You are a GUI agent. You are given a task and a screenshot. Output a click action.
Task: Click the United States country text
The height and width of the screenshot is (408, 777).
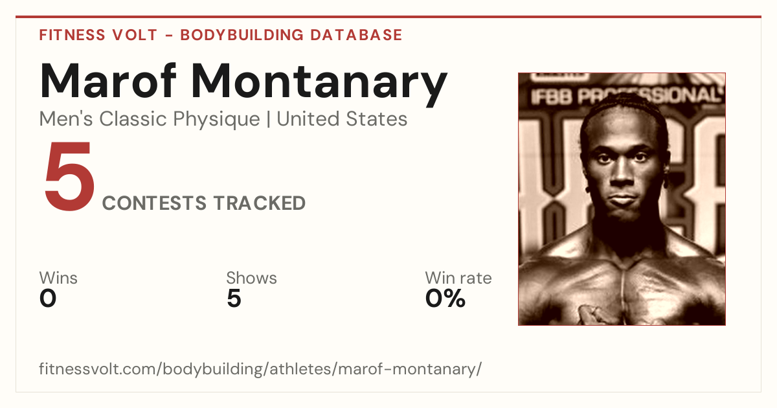pyautogui.click(x=342, y=119)
